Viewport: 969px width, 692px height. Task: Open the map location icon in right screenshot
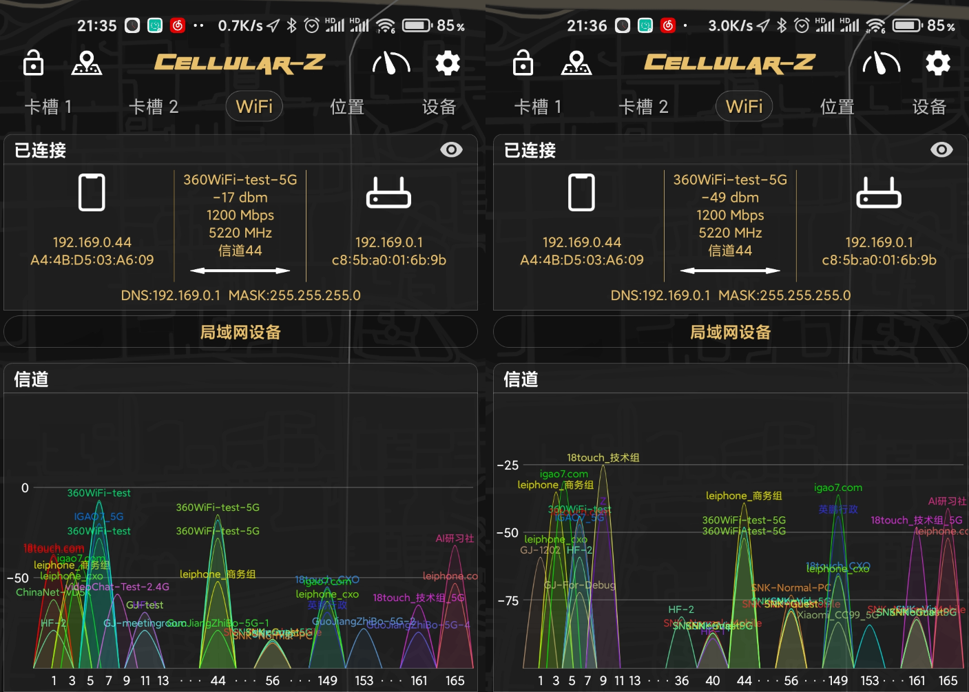coord(576,63)
